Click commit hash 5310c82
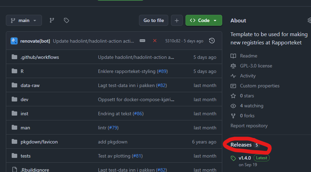 [173, 41]
